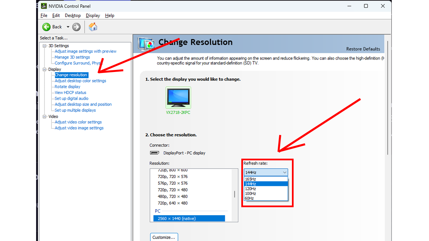The image size is (429, 241).
Task: Click the Forward arrow icon in the toolbar
Action: click(x=76, y=27)
